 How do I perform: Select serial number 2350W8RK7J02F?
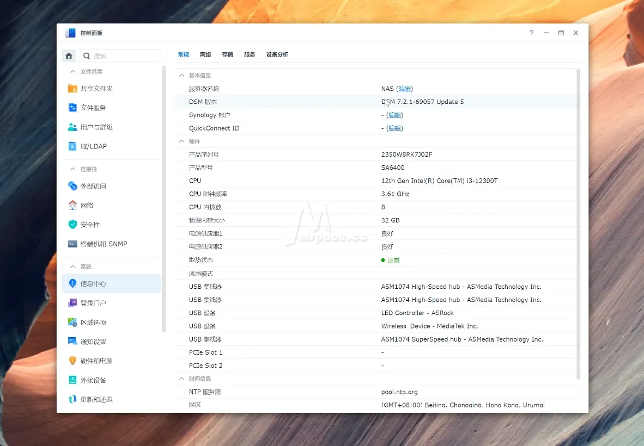point(406,154)
